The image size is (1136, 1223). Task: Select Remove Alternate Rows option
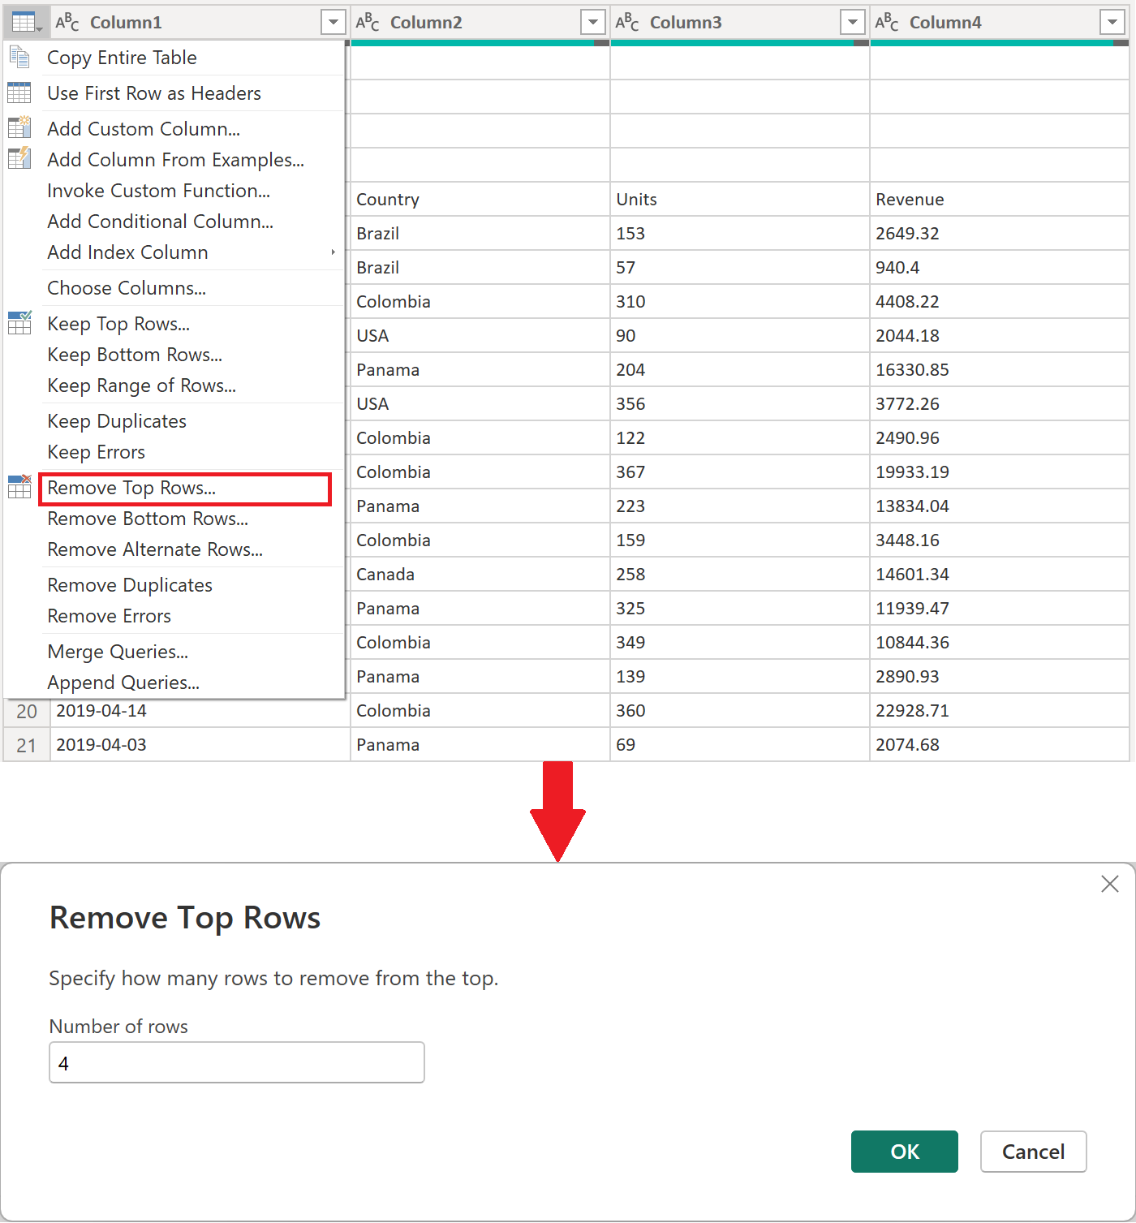(x=155, y=549)
